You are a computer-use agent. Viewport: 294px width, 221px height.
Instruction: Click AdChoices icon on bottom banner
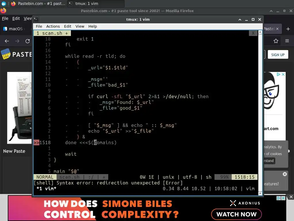click(279, 198)
